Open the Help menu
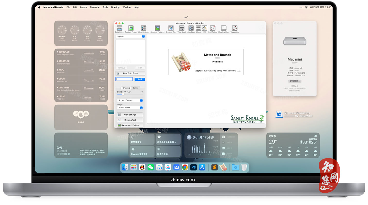Image resolution: width=368 pixels, height=205 pixels. click(x=136, y=7)
